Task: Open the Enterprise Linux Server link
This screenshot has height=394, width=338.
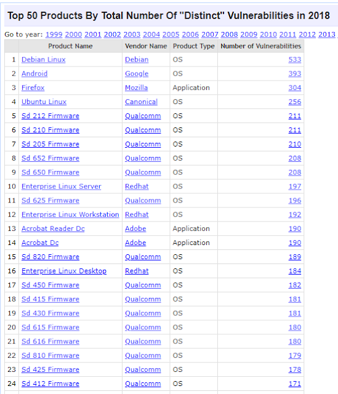Action: 62,187
